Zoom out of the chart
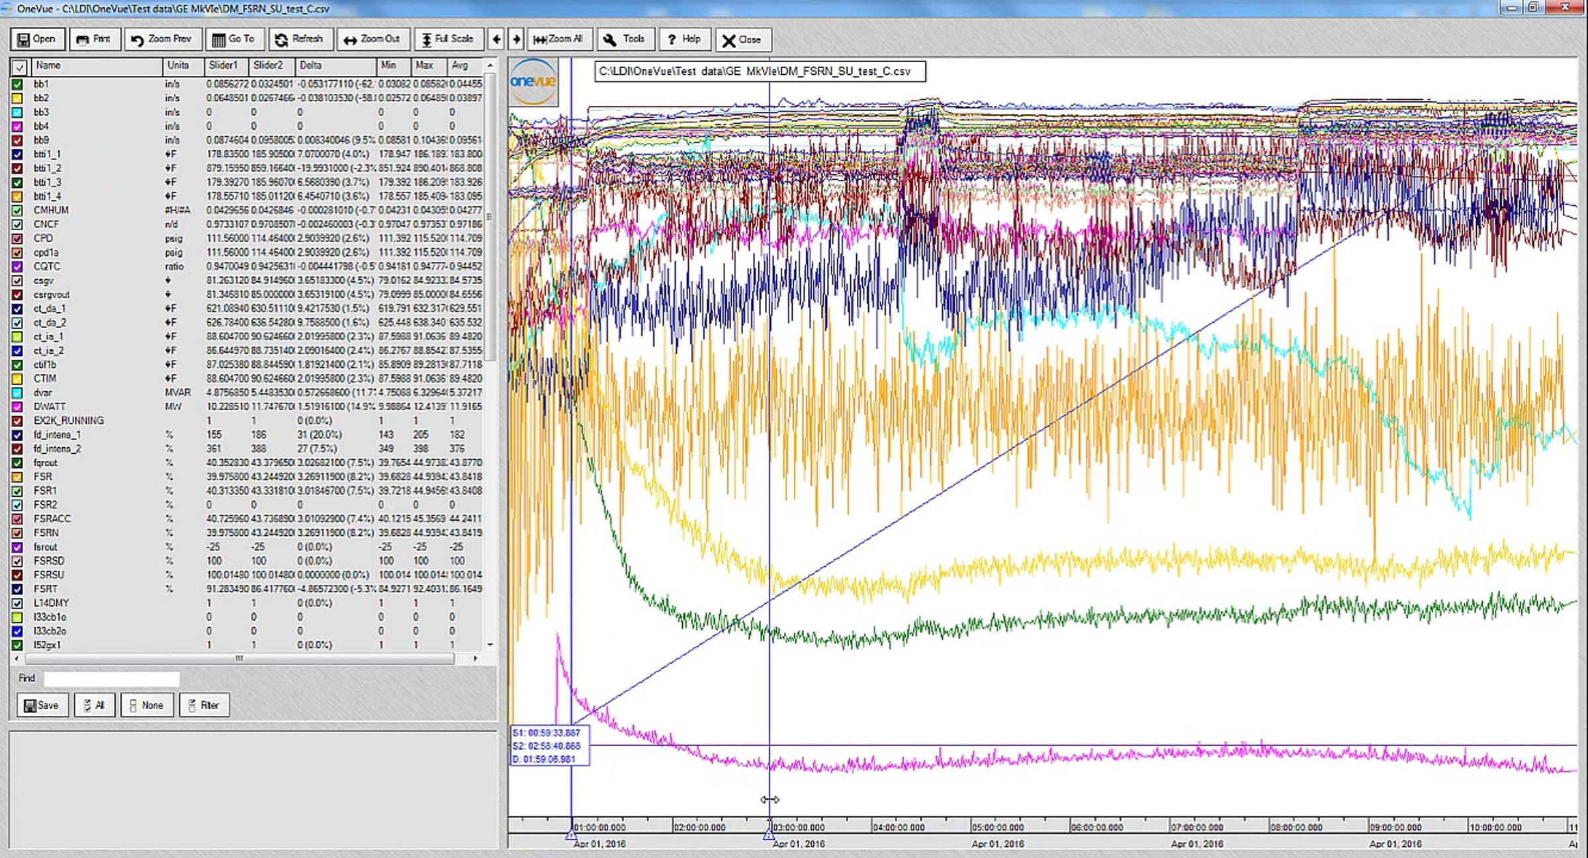This screenshot has height=858, width=1588. tap(373, 40)
